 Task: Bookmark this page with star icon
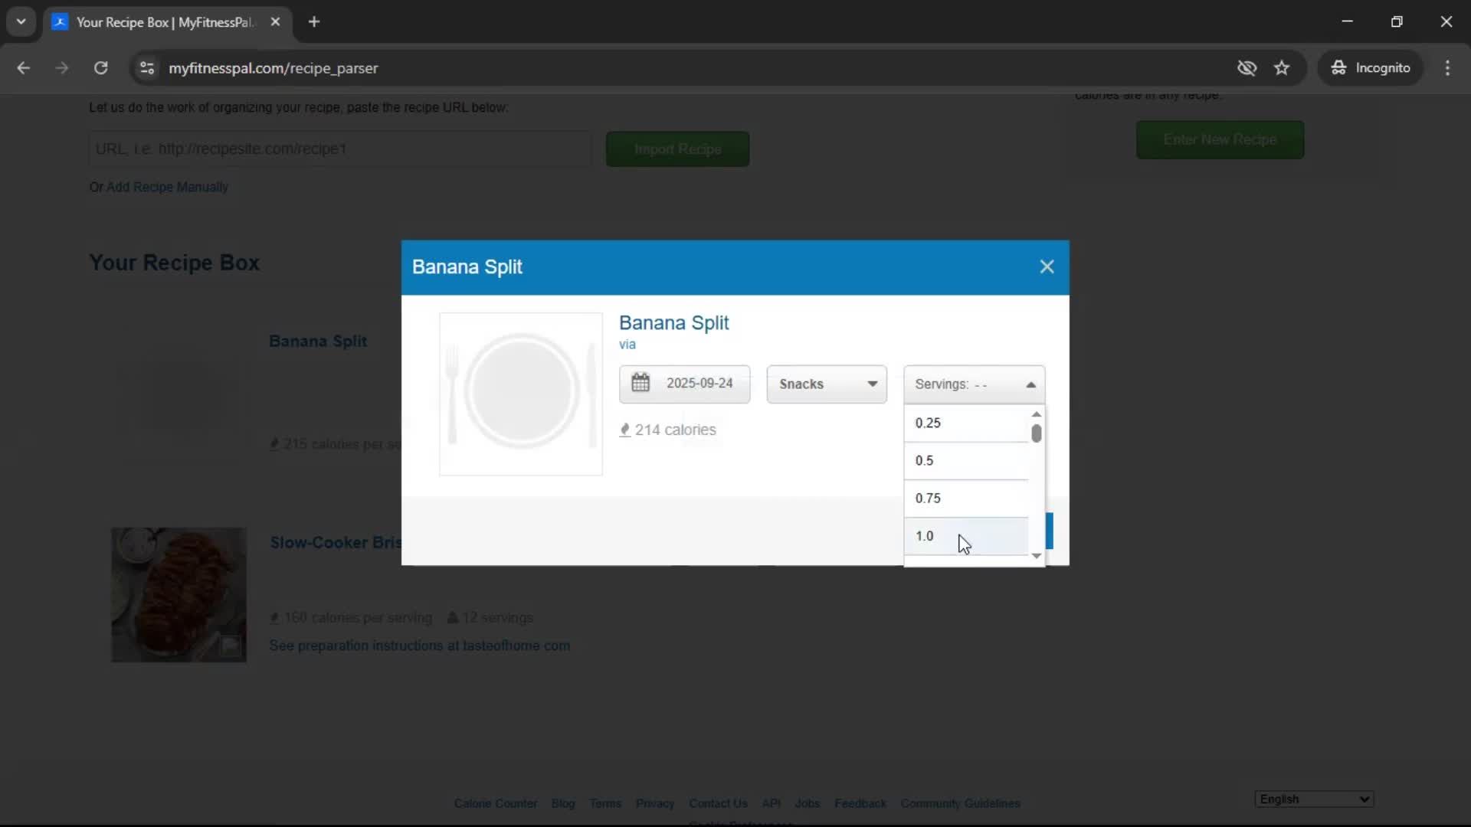(x=1282, y=68)
